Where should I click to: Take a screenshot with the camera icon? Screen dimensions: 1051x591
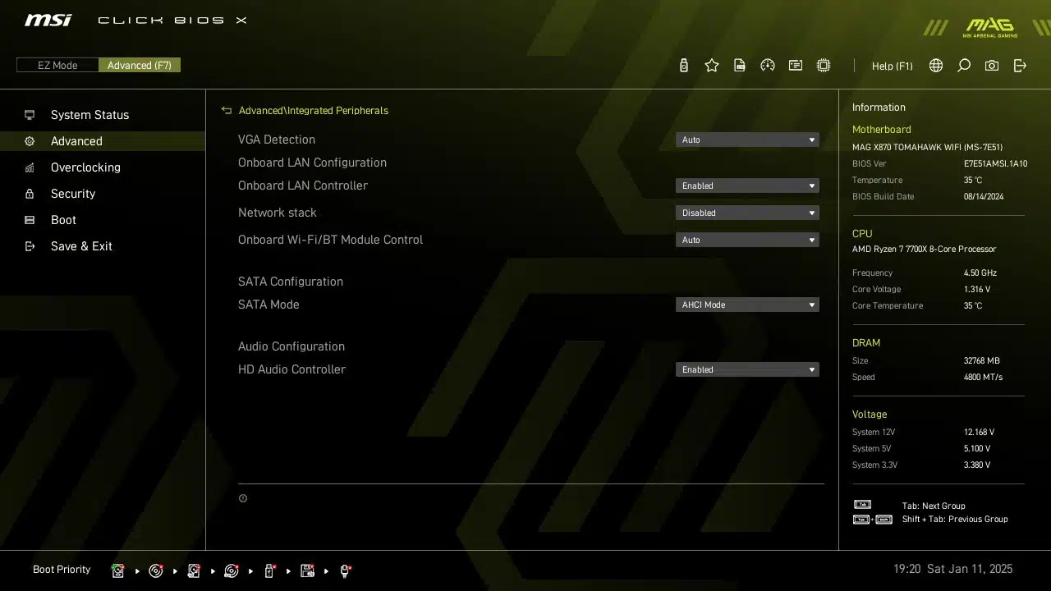click(992, 66)
